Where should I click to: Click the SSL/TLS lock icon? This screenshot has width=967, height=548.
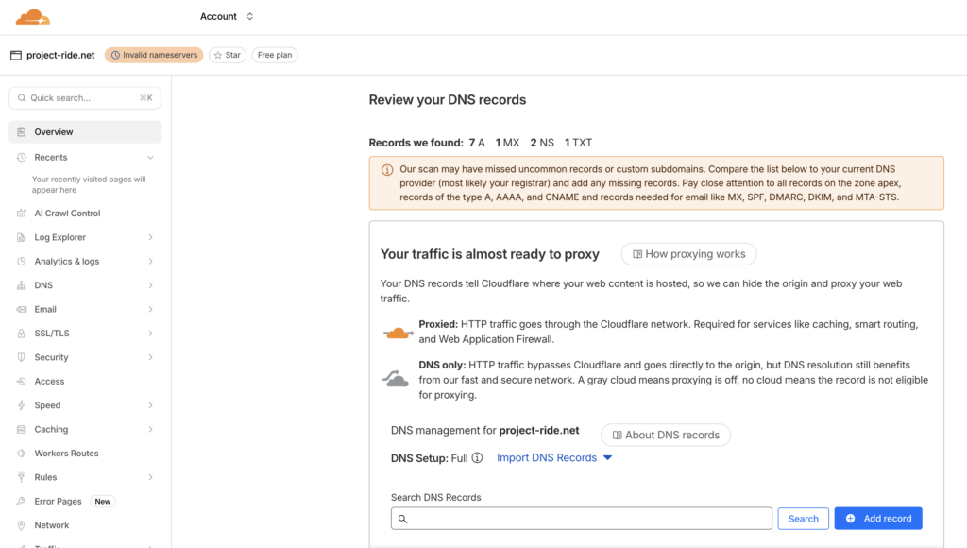click(22, 334)
